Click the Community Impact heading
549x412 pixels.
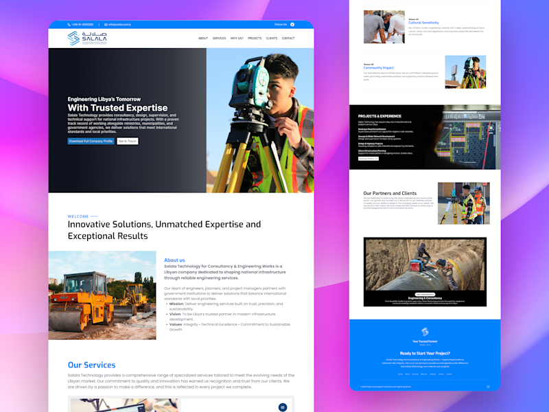tap(379, 67)
